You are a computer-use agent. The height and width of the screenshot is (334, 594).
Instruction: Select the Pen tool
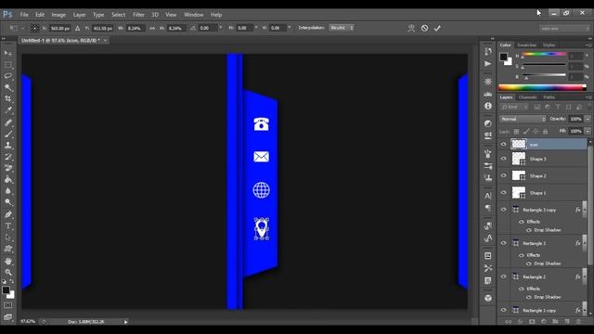[8, 214]
